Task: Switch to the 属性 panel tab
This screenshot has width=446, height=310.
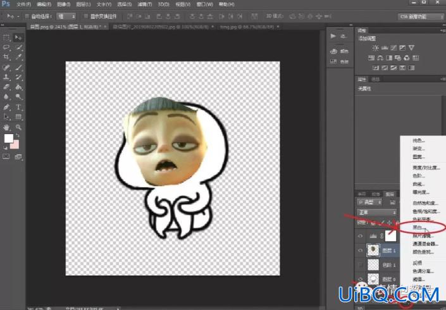Action: coord(362,79)
